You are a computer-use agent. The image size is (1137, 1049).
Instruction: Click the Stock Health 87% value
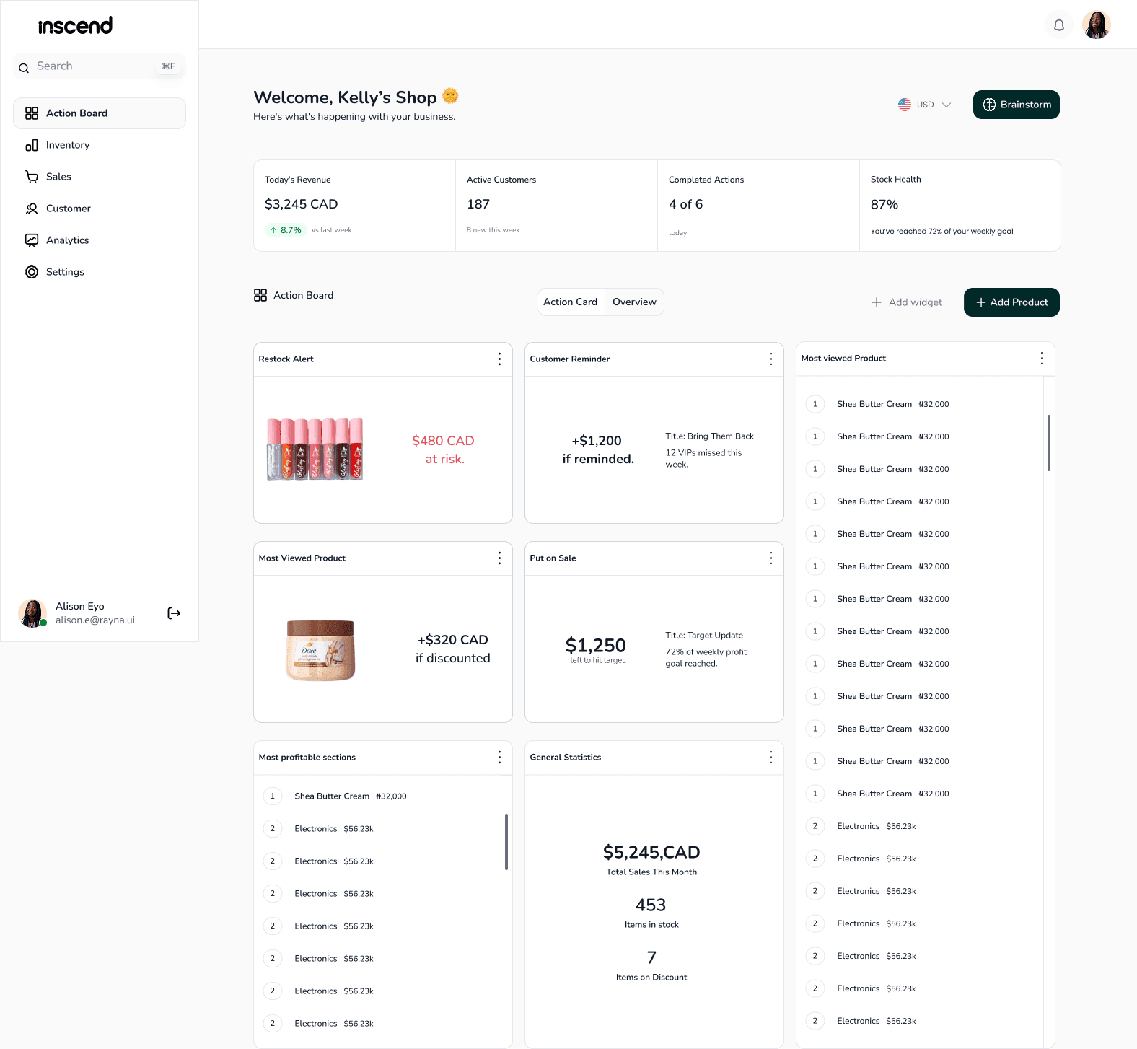pos(884,204)
